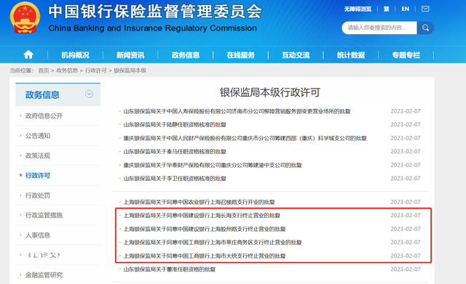466x284 pixels.
Task: Click the 银保监局本级行政许可 page title
Action: point(270,92)
